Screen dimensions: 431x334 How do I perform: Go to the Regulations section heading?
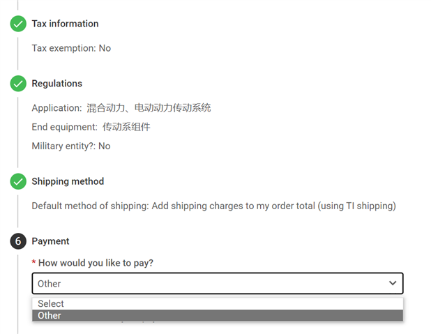click(56, 84)
